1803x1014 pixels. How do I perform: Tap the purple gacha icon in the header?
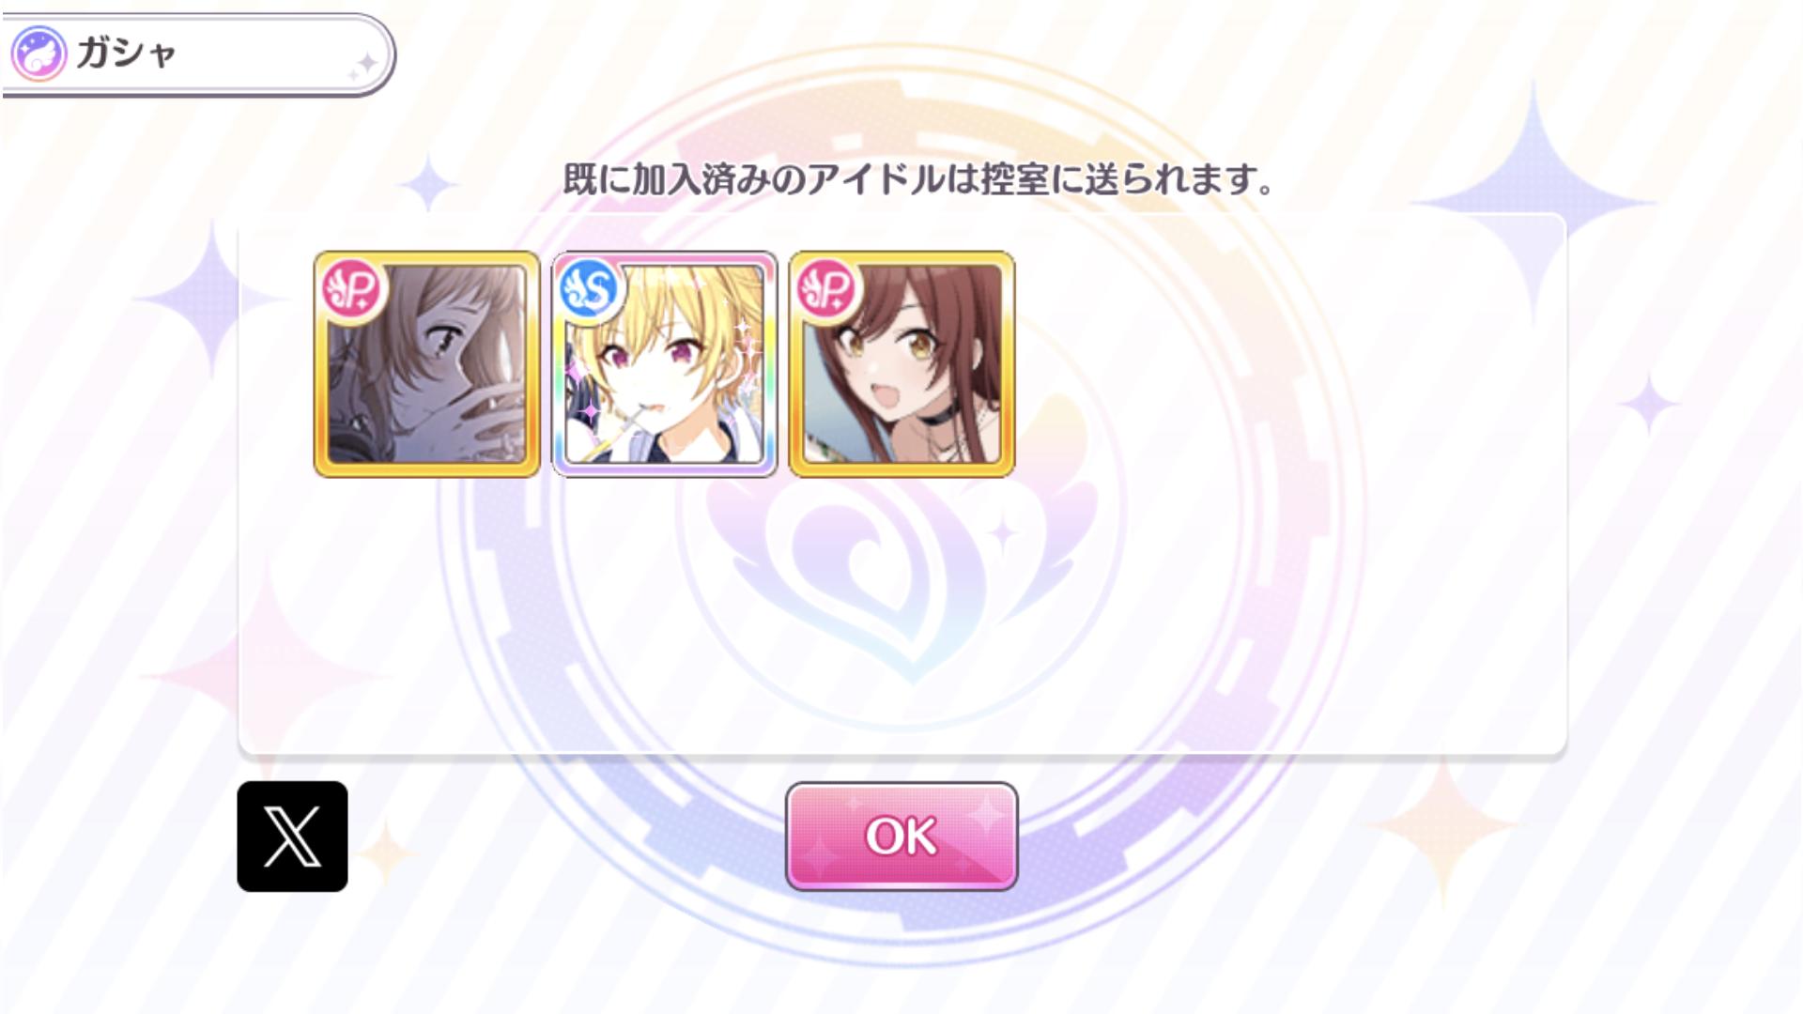coord(39,54)
